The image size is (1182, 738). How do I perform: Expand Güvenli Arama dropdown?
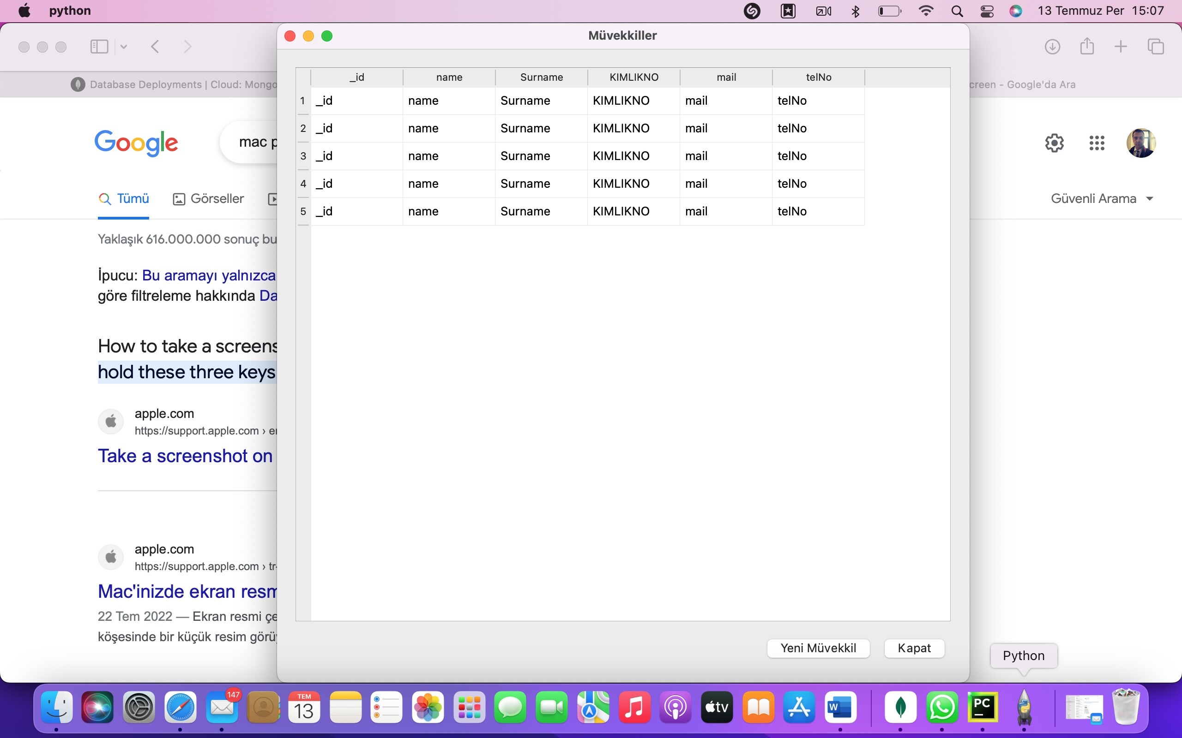pyautogui.click(x=1102, y=199)
